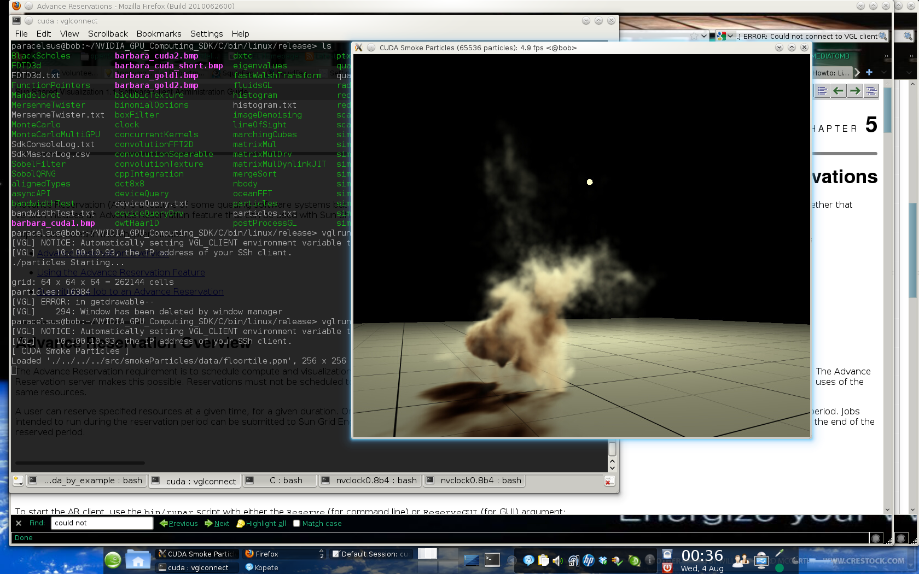Click the Konsole window icon in title bar

tap(16, 21)
